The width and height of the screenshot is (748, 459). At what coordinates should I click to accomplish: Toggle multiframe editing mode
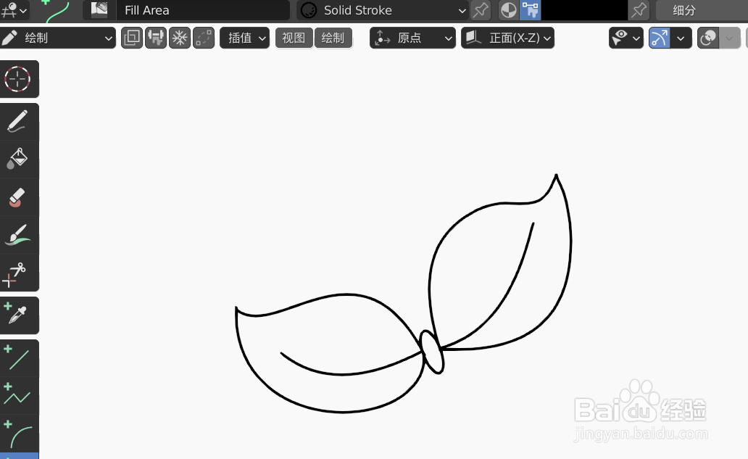pyautogui.click(x=132, y=38)
